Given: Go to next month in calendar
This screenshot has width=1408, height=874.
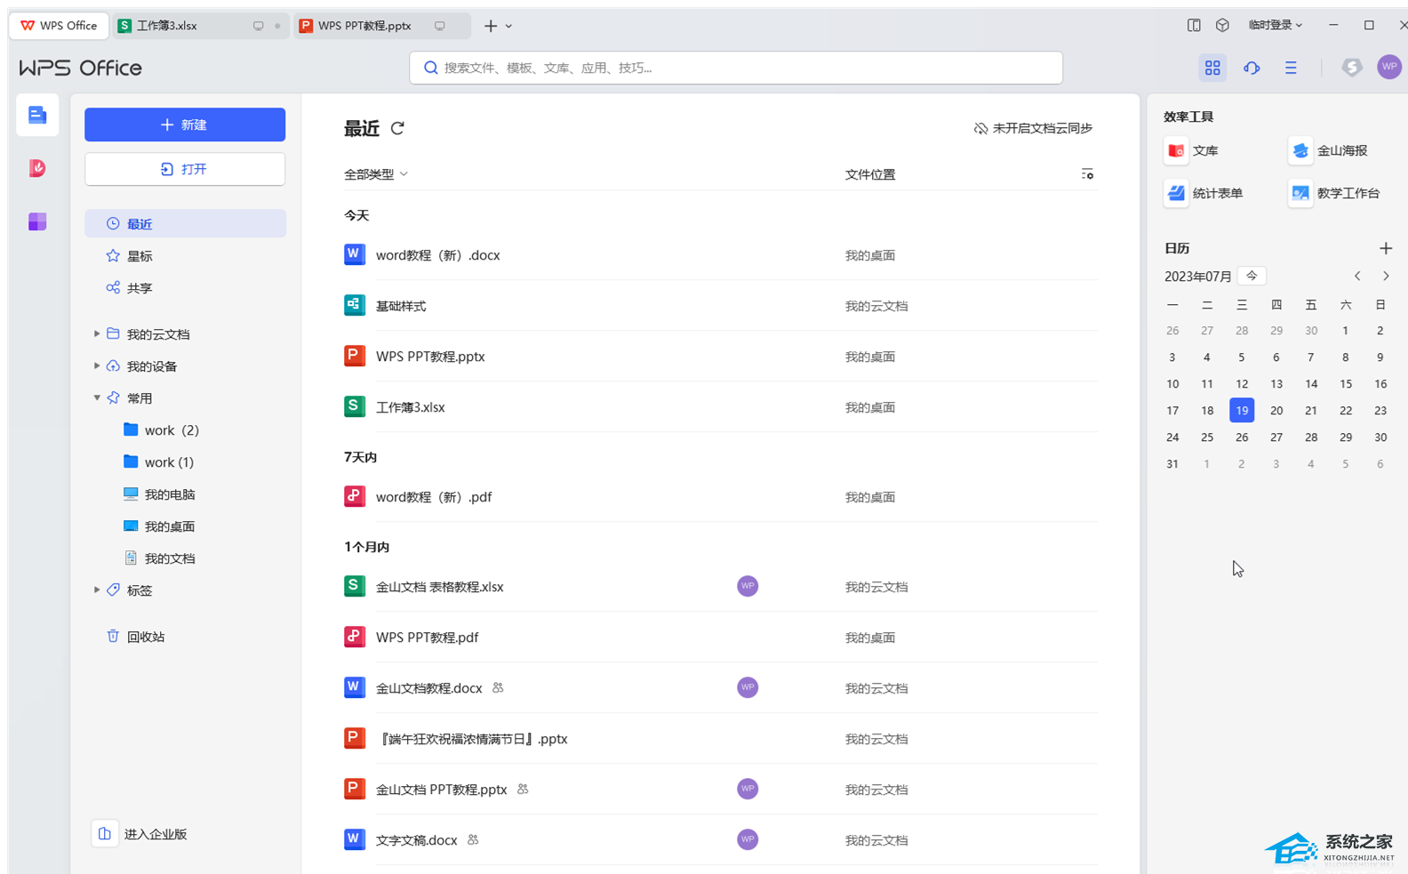Looking at the screenshot, I should point(1386,277).
